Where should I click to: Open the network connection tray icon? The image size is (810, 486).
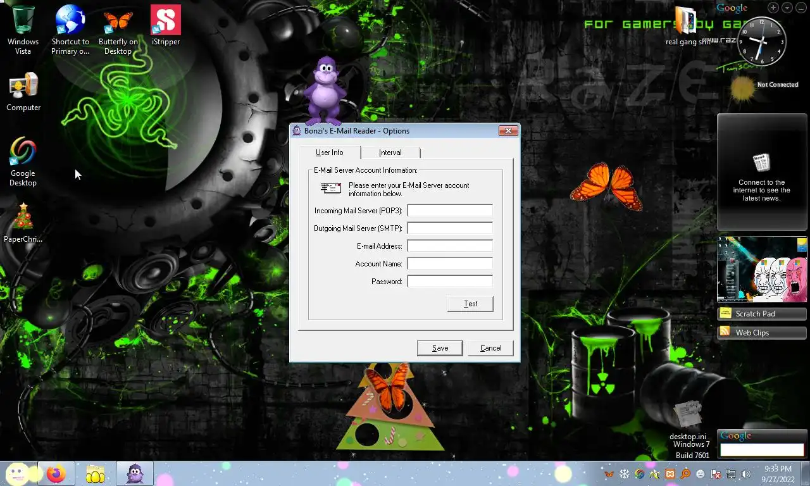pyautogui.click(x=731, y=474)
